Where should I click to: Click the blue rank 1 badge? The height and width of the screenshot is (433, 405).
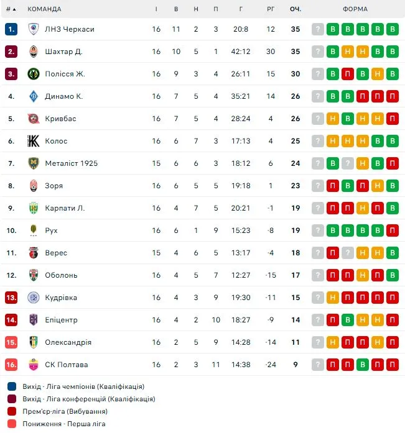point(11,29)
